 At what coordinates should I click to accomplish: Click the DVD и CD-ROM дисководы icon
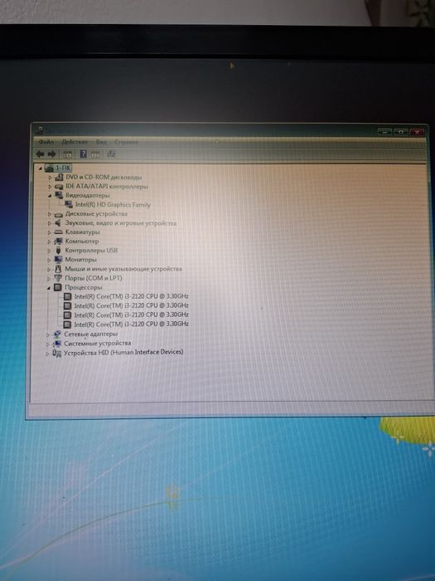[59, 177]
